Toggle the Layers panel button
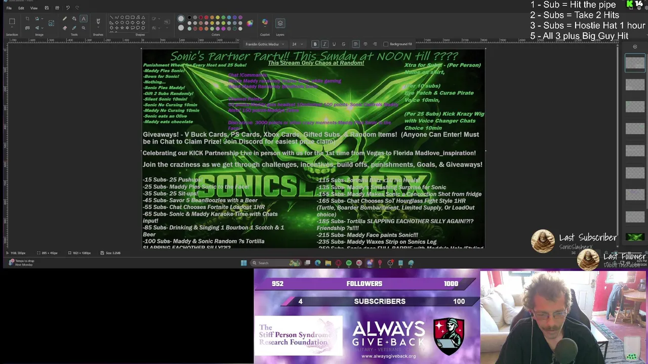648x364 pixels. 280,23
